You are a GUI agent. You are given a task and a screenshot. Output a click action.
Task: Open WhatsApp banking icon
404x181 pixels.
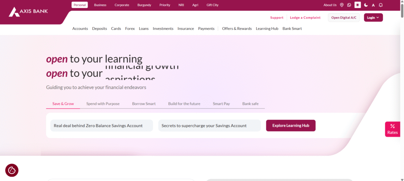[349, 5]
